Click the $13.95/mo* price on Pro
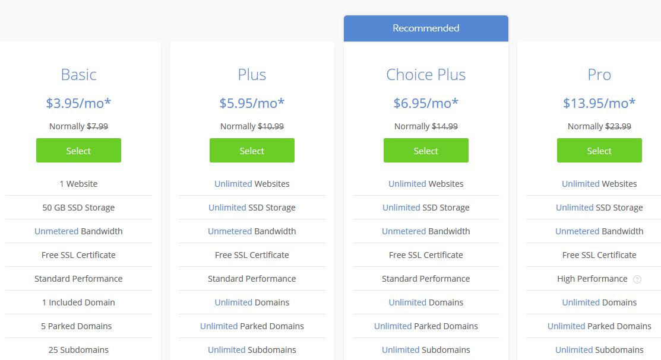Image resolution: width=661 pixels, height=360 pixels. click(x=599, y=103)
